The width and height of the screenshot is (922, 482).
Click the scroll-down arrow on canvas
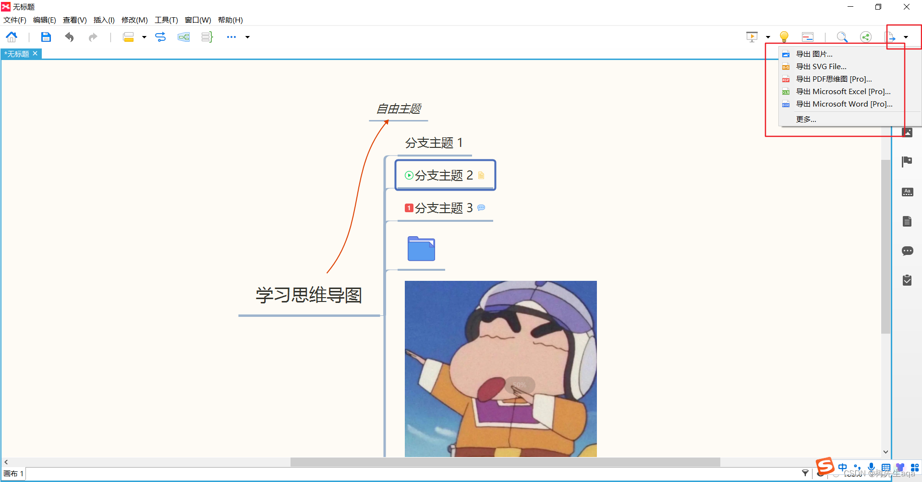tap(886, 452)
